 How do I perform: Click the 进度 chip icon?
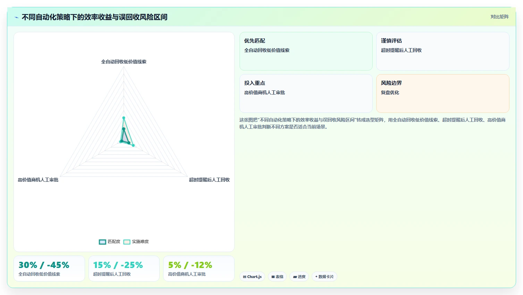[295, 277]
